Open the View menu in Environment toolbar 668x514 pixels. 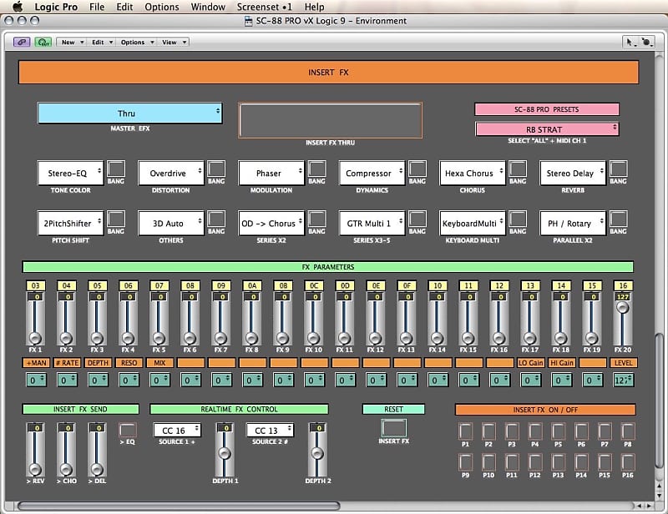point(174,43)
